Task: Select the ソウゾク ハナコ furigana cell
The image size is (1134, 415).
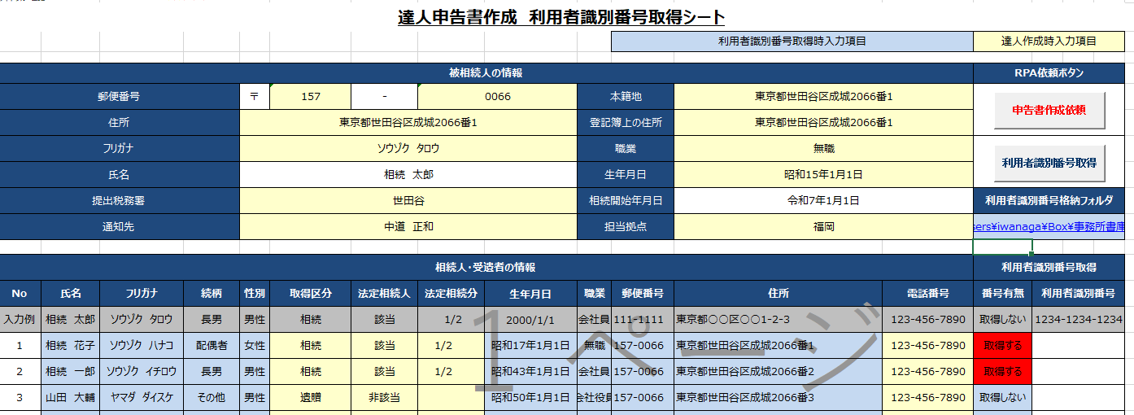Action: (142, 346)
